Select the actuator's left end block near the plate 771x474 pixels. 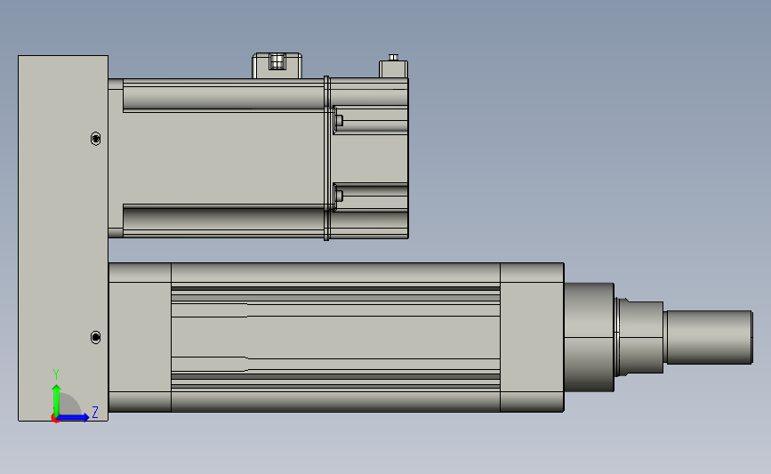coord(140,337)
